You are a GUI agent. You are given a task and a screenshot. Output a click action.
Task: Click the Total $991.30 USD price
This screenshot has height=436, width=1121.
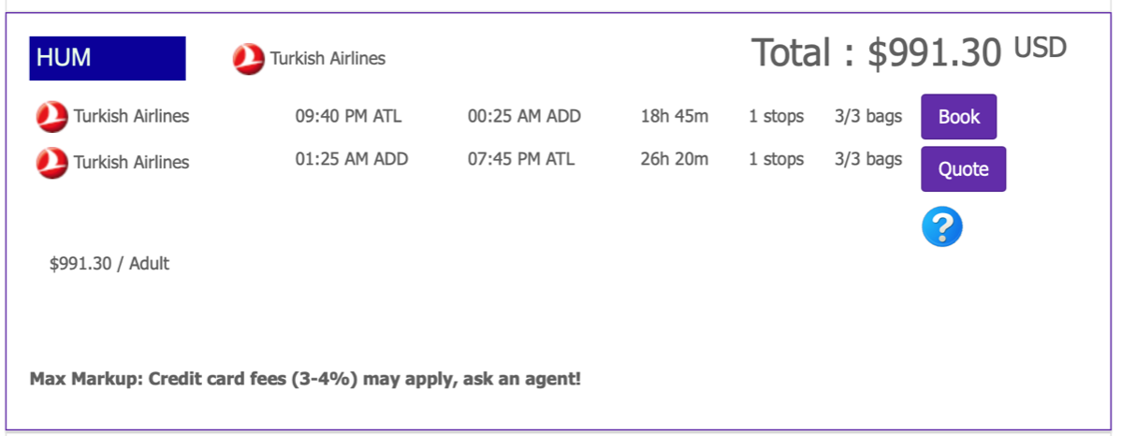click(x=909, y=52)
